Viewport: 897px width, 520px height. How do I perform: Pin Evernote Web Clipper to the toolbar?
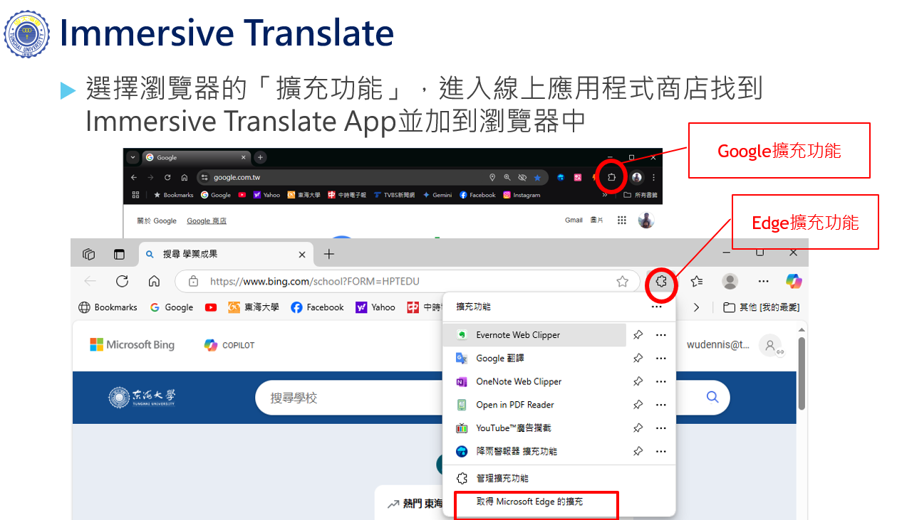638,334
